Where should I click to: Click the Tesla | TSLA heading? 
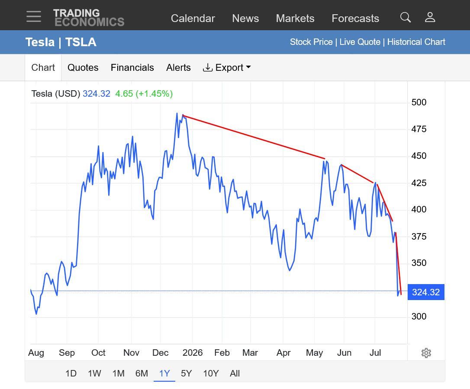coord(61,42)
